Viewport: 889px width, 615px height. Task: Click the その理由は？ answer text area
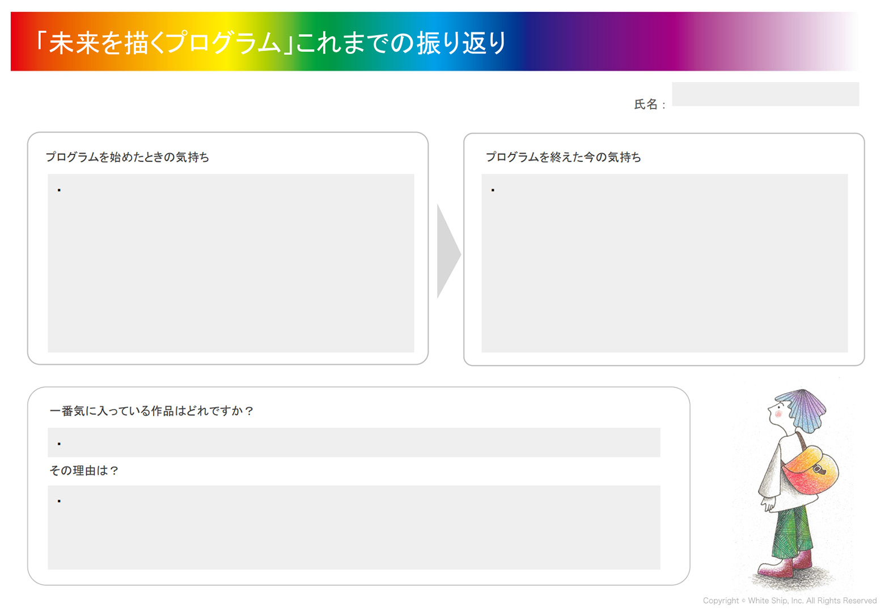[x=354, y=528]
